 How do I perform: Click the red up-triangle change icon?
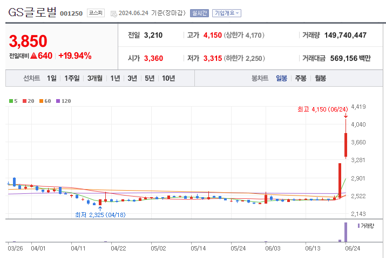coord(33,55)
